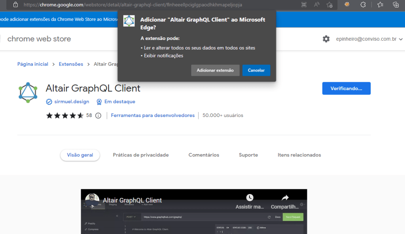Click the dialog title Adicionar Altair GraphQL Client
Screen dimensions: 405x234
(203, 23)
